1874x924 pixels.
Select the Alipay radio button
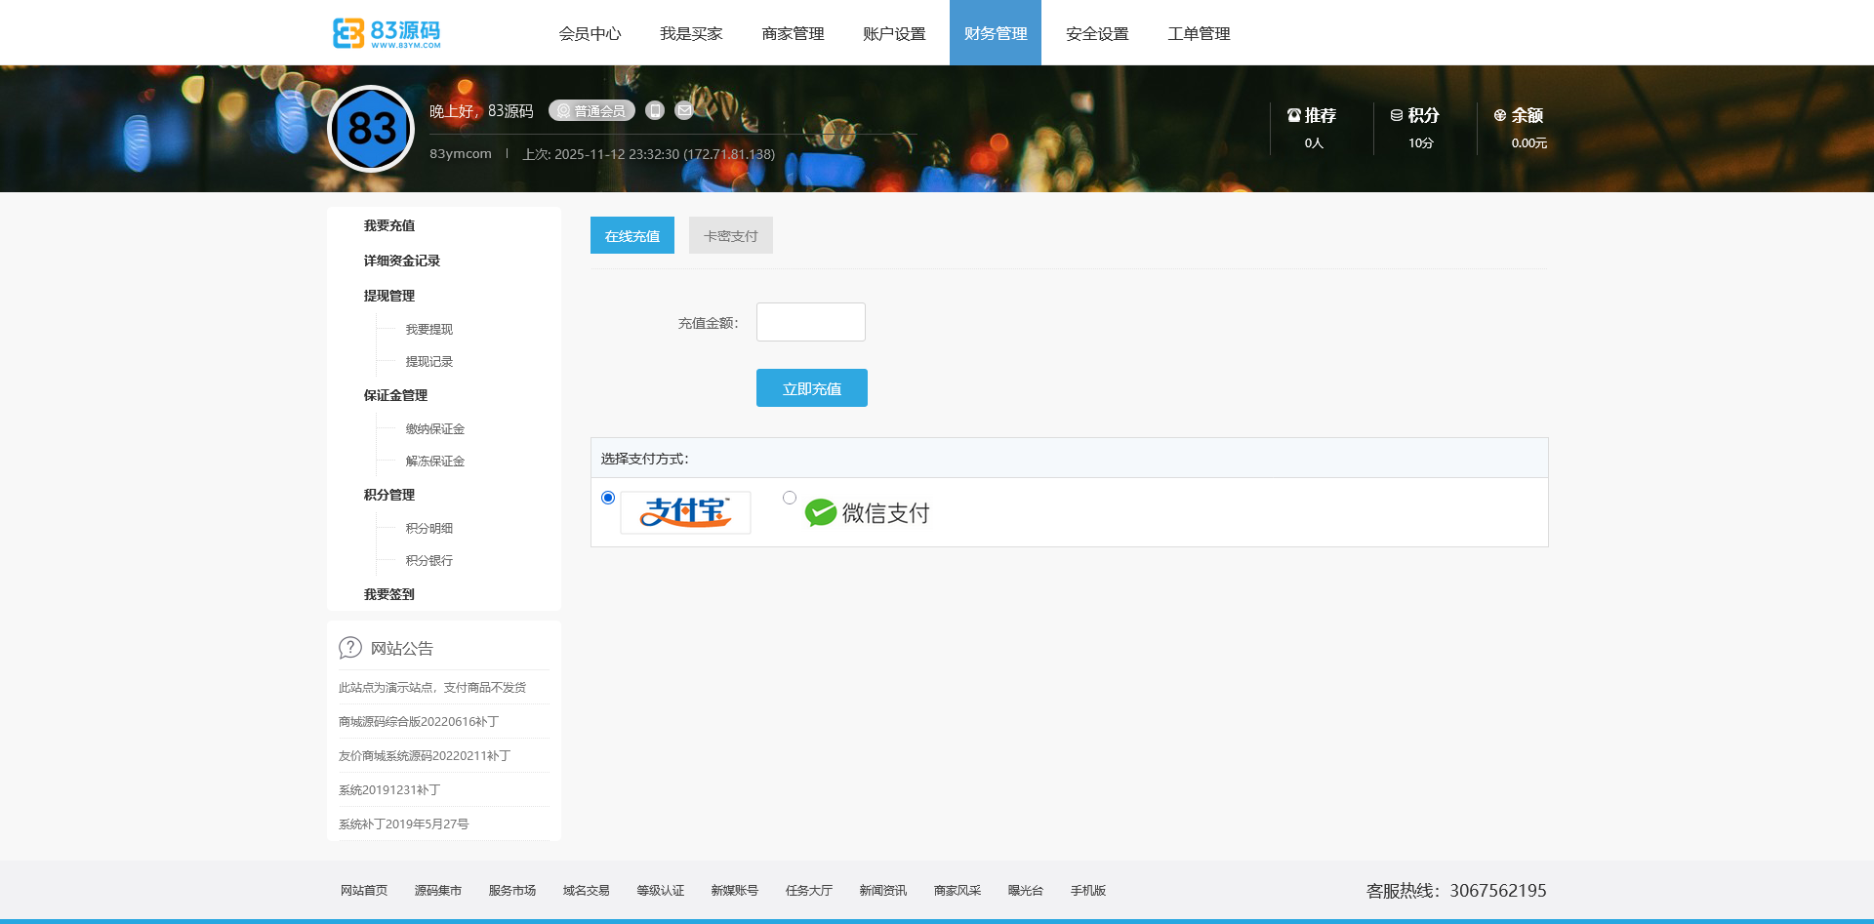(608, 498)
